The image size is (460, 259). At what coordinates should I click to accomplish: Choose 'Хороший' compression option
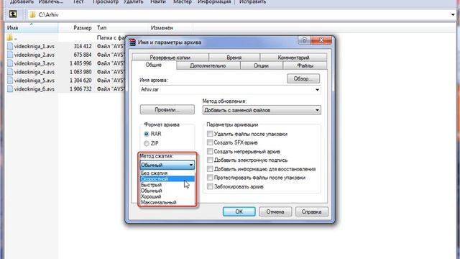pyautogui.click(x=167, y=196)
